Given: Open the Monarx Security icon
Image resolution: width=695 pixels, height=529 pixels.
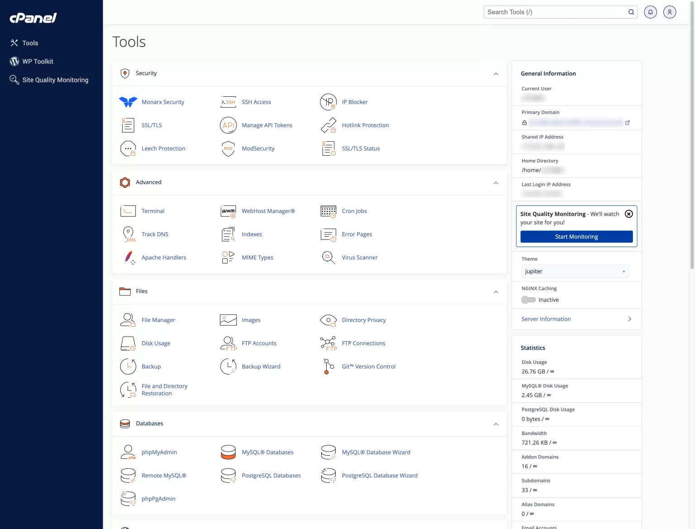Looking at the screenshot, I should click(128, 102).
